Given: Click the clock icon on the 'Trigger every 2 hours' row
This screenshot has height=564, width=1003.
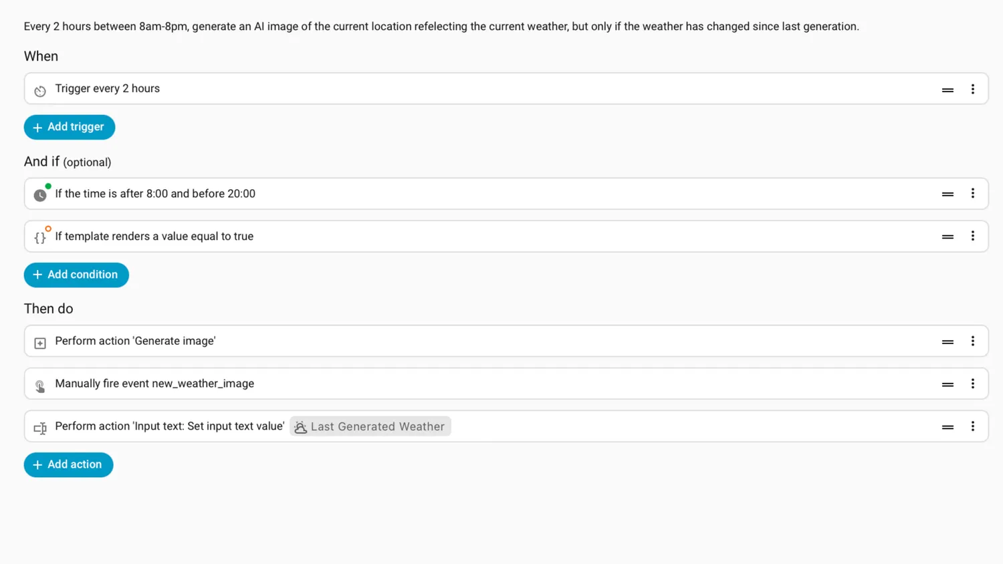Looking at the screenshot, I should (x=40, y=91).
